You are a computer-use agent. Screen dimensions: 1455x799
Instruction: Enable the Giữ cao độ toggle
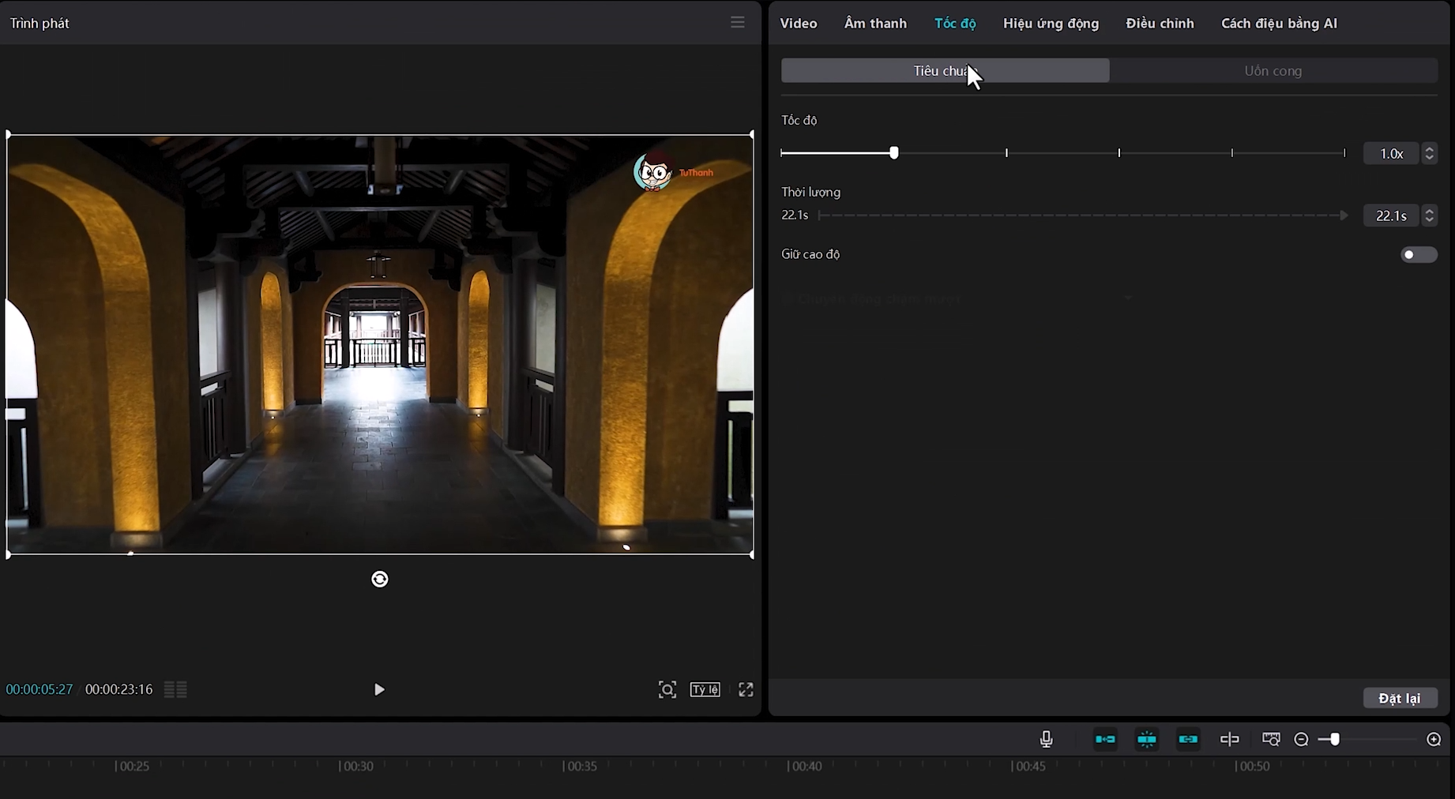pos(1418,254)
